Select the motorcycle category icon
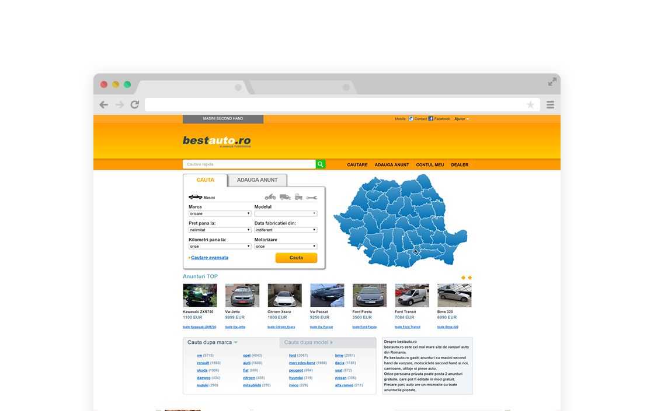 tap(270, 196)
